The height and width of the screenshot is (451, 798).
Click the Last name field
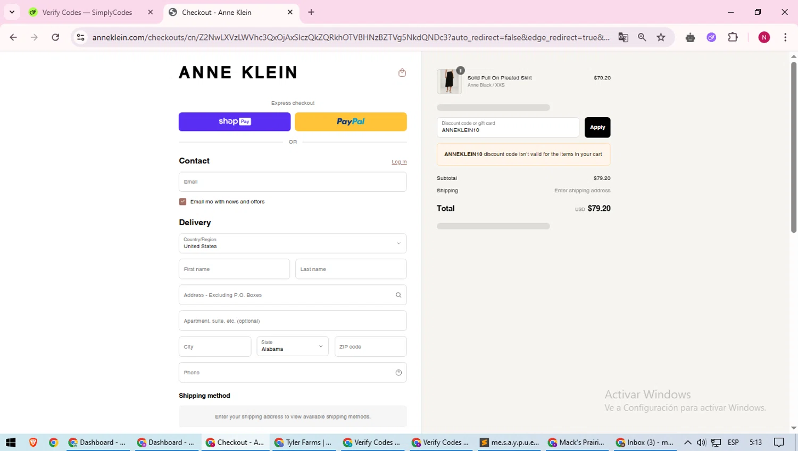click(x=351, y=269)
